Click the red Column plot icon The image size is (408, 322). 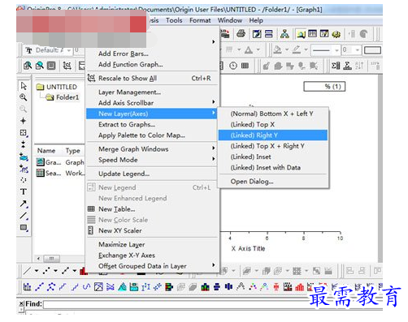84,271
